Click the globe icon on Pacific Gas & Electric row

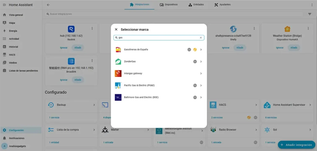pos(195,85)
